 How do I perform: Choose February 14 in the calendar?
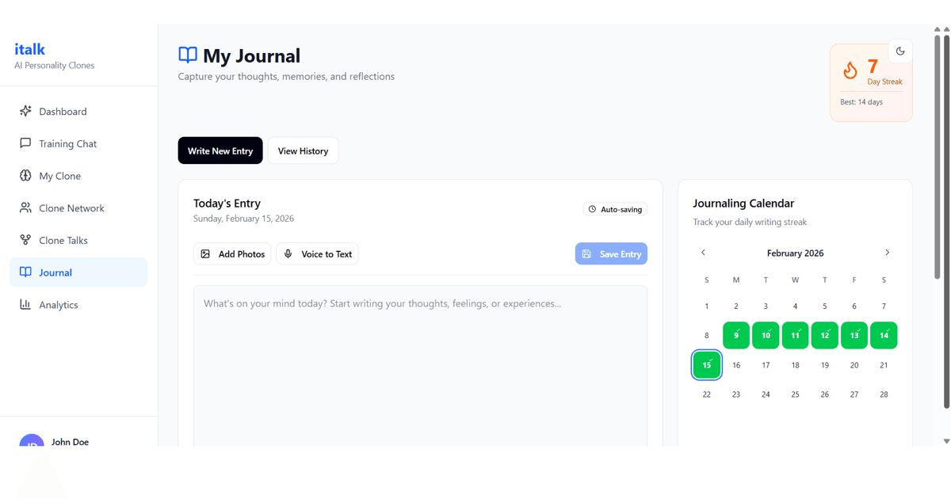[x=884, y=335]
